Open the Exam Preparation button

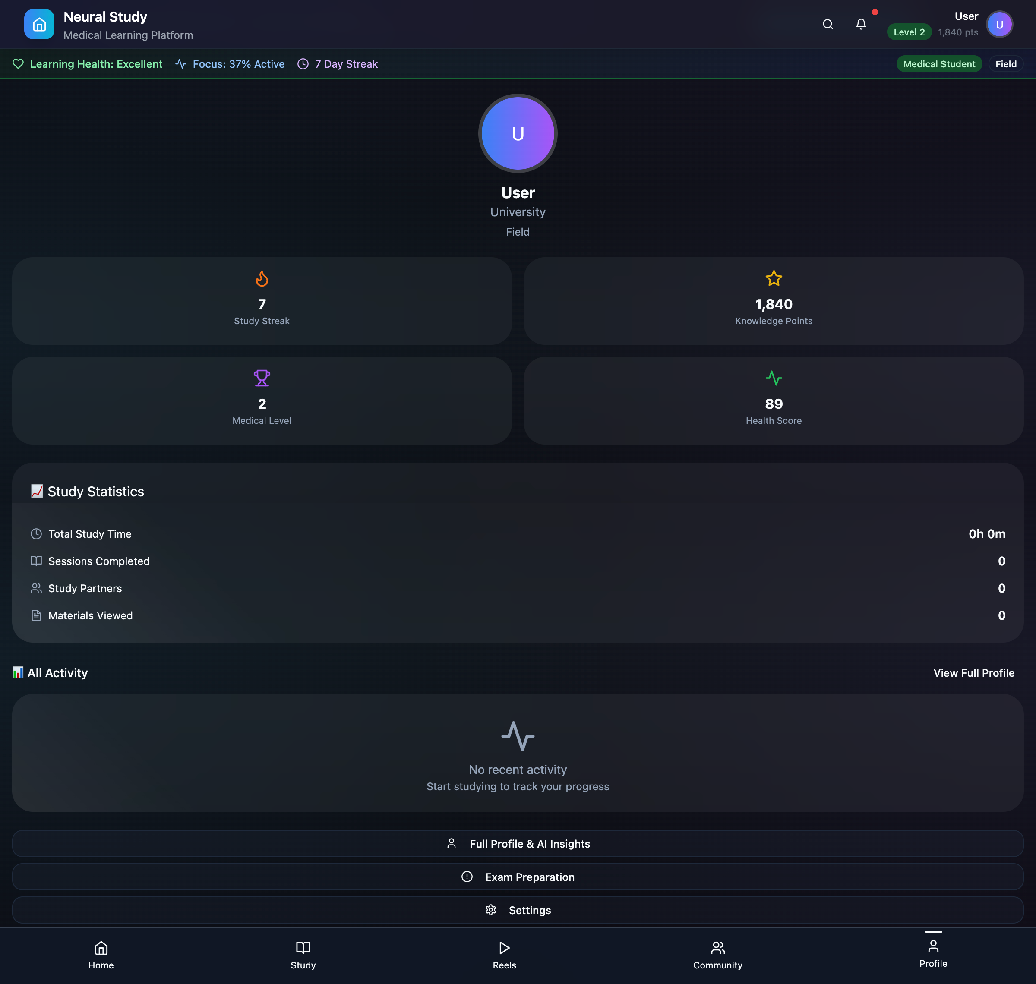pyautogui.click(x=517, y=877)
